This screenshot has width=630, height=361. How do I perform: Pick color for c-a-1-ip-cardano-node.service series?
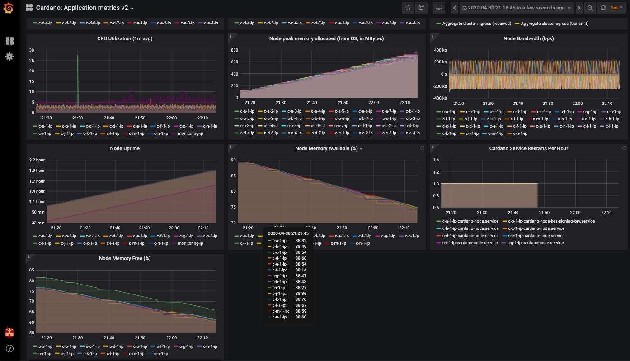click(438, 221)
